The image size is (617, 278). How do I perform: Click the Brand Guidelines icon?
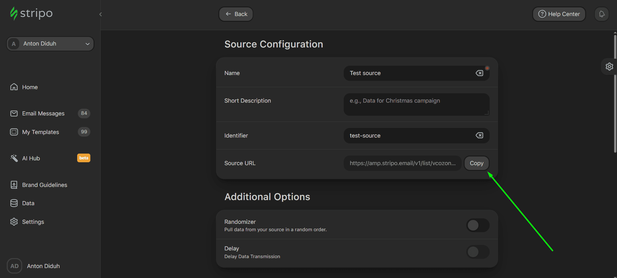pos(14,185)
